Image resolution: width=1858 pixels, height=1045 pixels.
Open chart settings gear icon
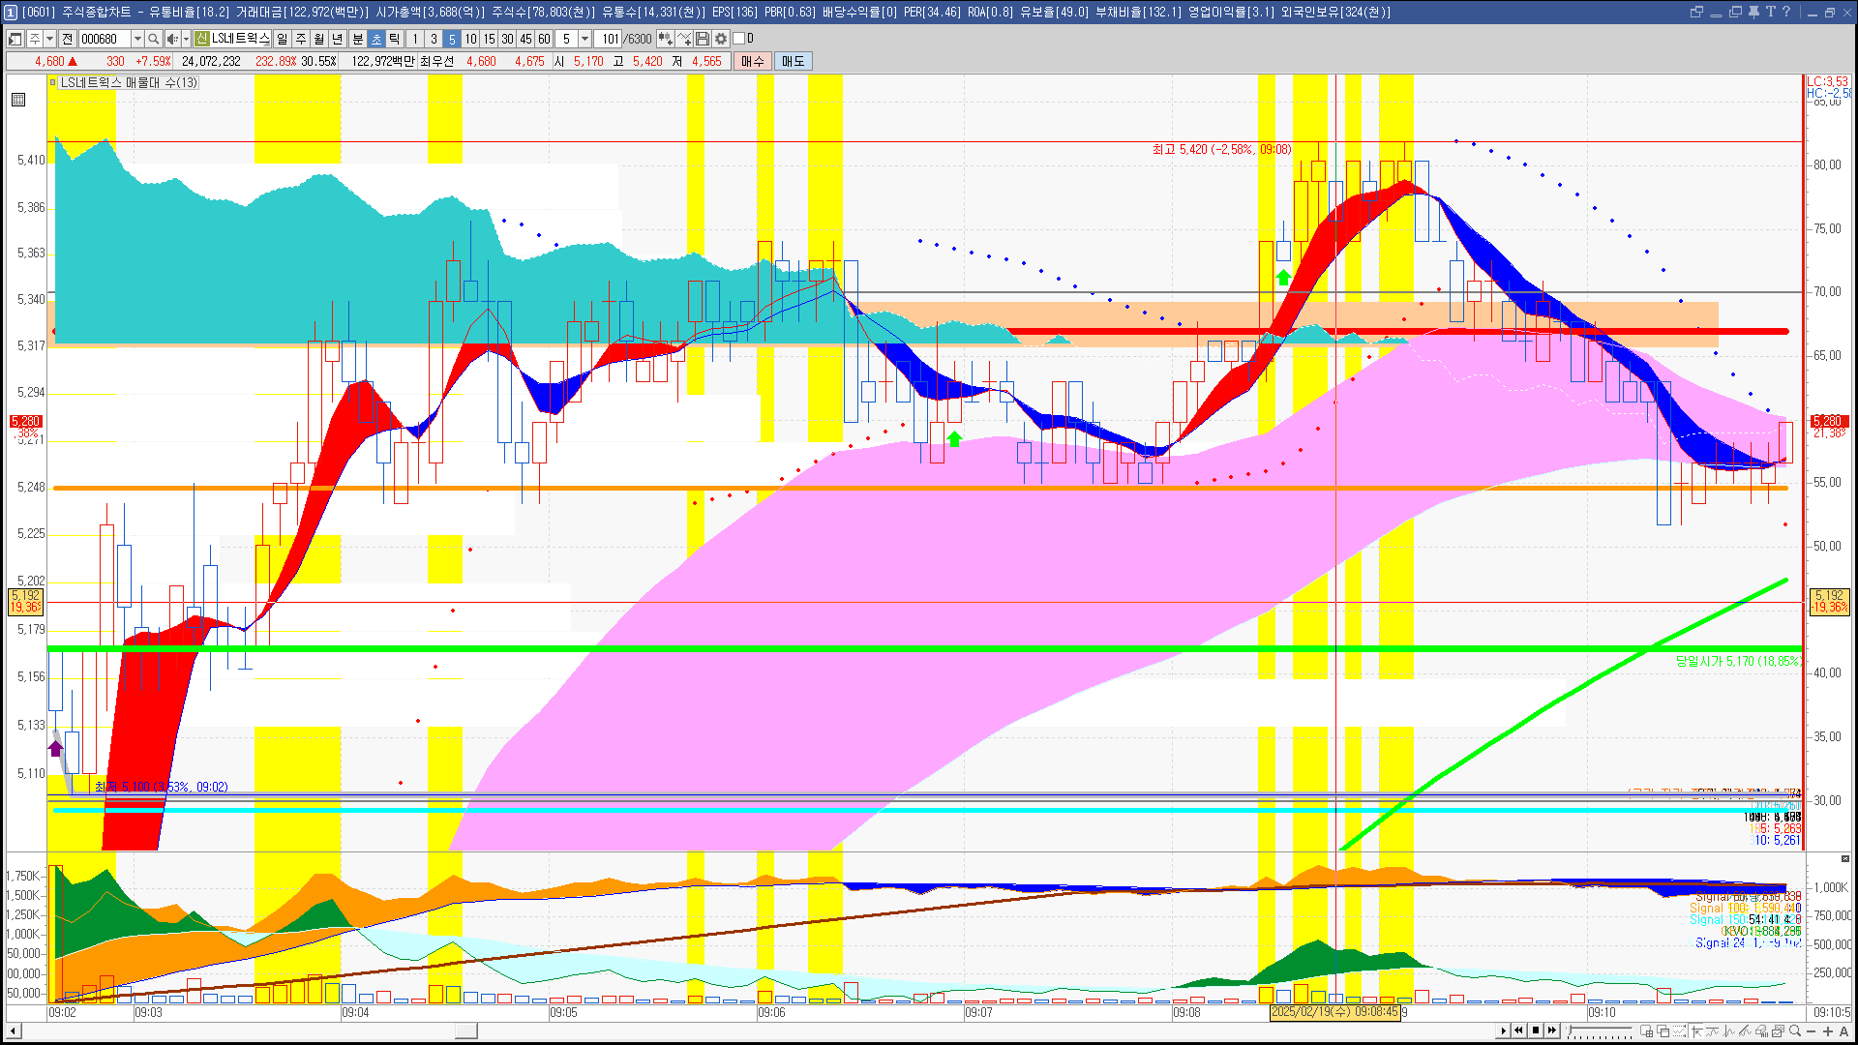tap(721, 39)
